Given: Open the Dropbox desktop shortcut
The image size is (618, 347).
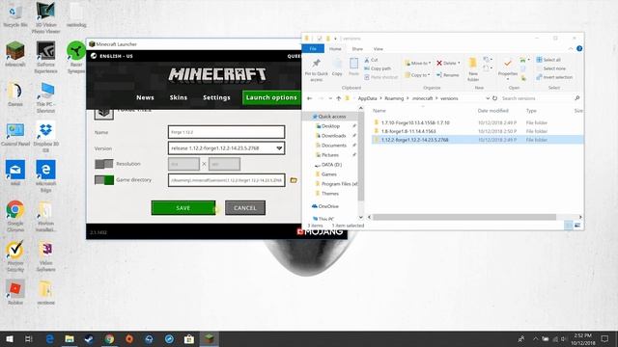Looking at the screenshot, I should 45,137.
